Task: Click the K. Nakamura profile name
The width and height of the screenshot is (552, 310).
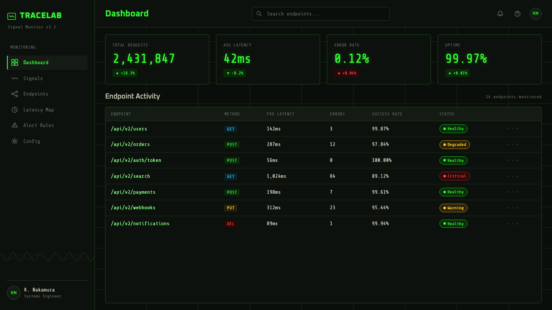Action: [x=39, y=290]
